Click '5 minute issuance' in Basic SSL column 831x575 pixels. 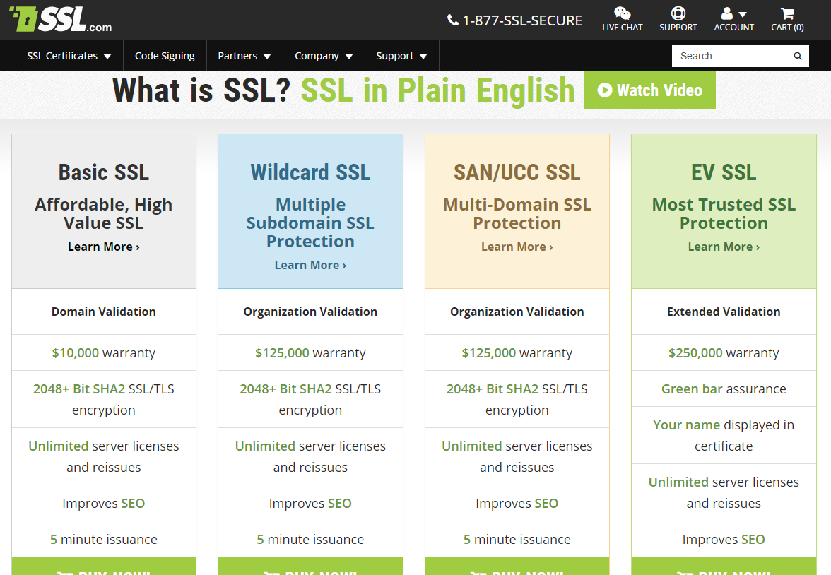tap(104, 540)
